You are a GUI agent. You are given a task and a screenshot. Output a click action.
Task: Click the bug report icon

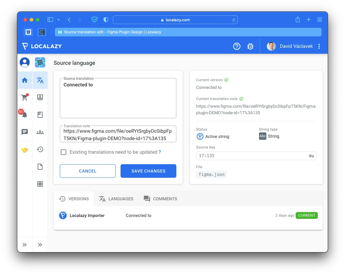(250, 46)
